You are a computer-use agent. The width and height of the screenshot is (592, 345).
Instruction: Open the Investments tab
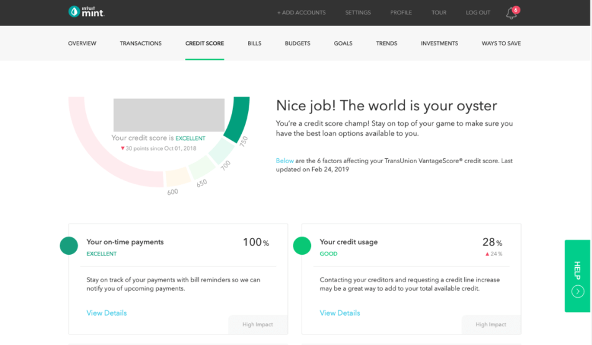[439, 44]
